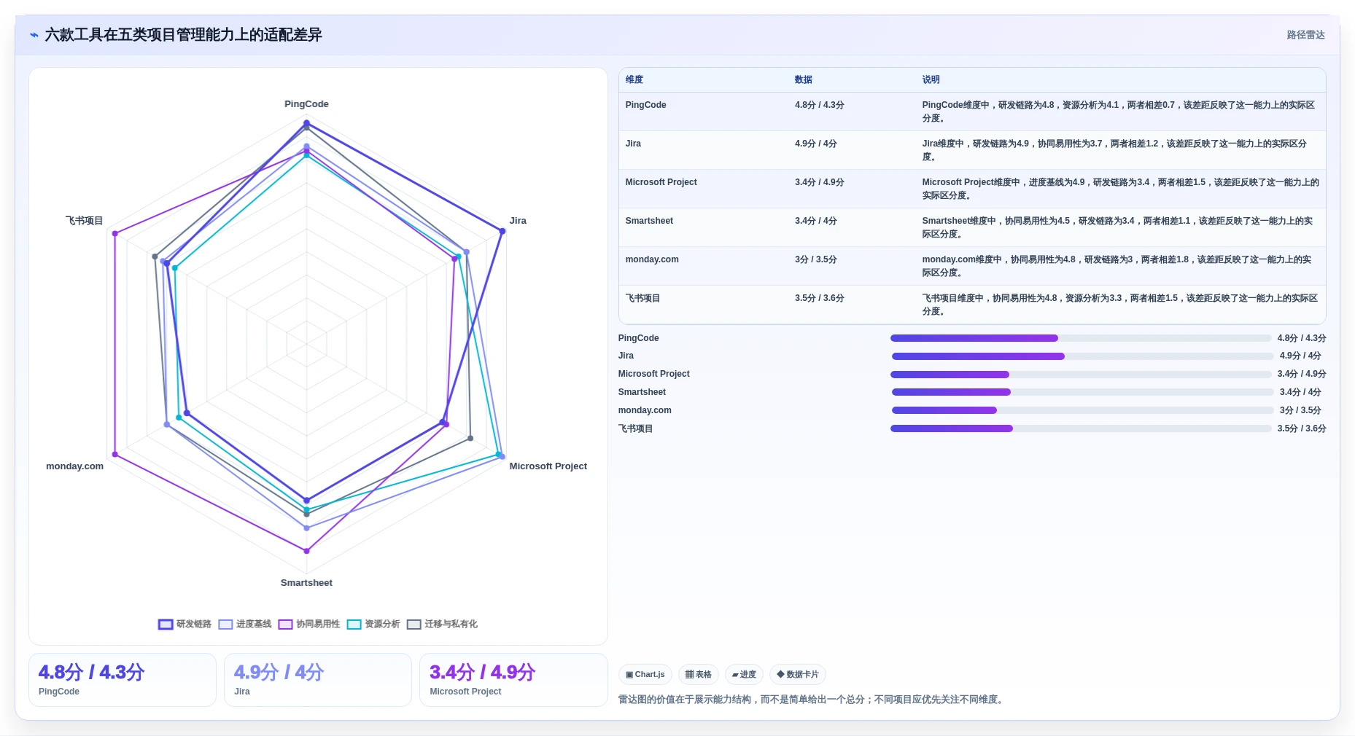Open the Jira 4.9分 / 4分 stat card

(x=318, y=680)
